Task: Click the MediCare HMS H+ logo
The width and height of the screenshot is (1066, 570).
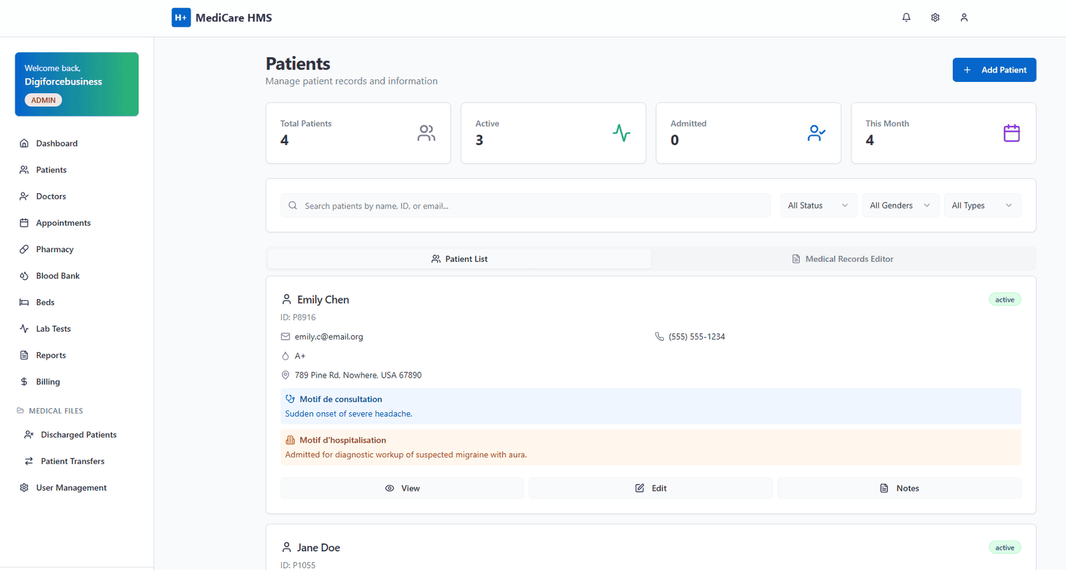Action: click(x=181, y=17)
